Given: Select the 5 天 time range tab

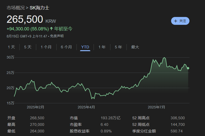Looking at the screenshot, I should pos(28,47).
